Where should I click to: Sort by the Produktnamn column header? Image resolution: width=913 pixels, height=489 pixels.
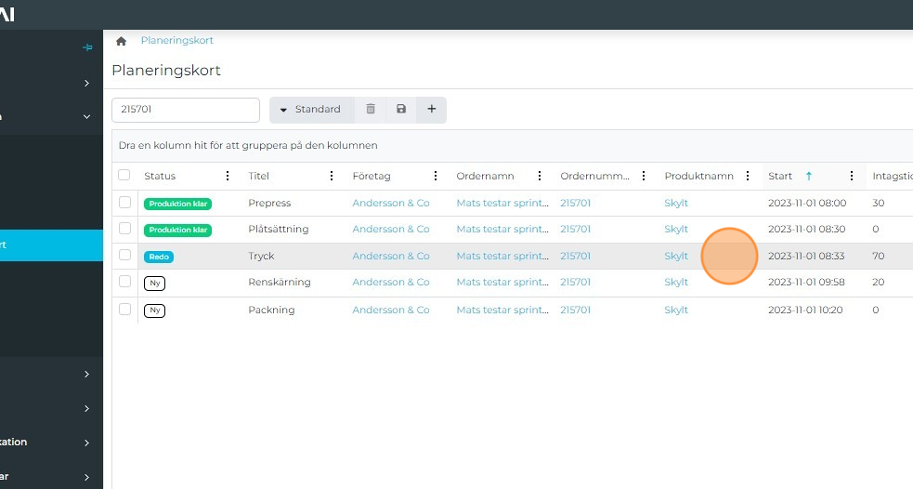[698, 176]
